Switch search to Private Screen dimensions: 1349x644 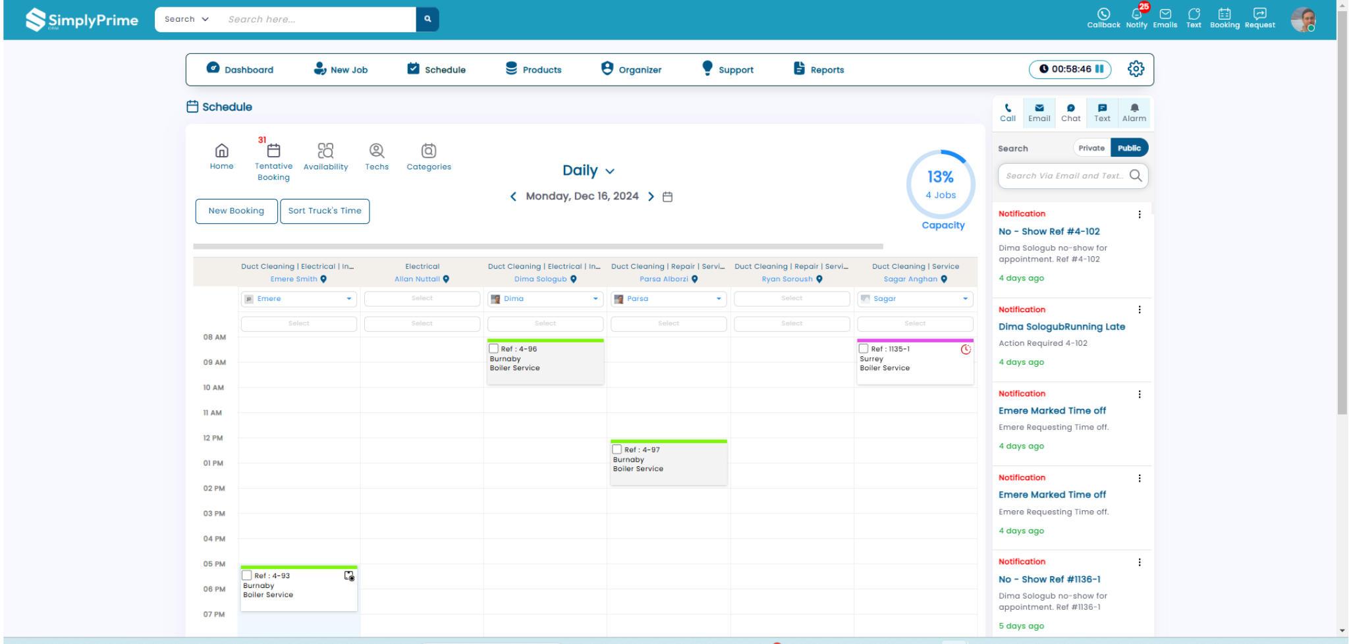tap(1091, 148)
